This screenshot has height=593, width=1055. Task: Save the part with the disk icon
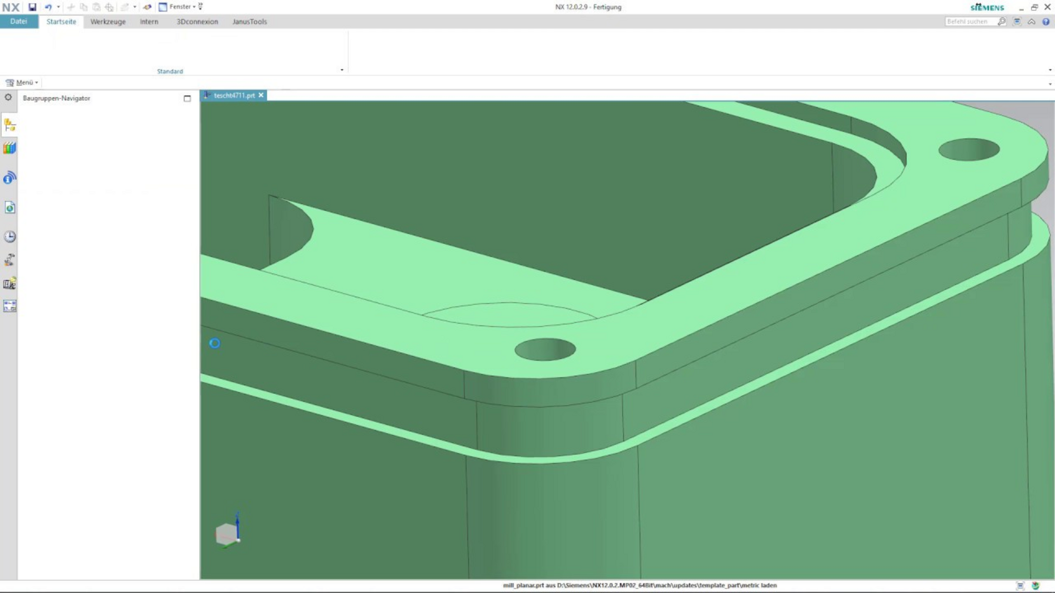32,7
